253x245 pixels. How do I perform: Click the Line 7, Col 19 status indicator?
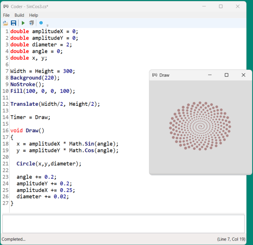tap(231, 239)
